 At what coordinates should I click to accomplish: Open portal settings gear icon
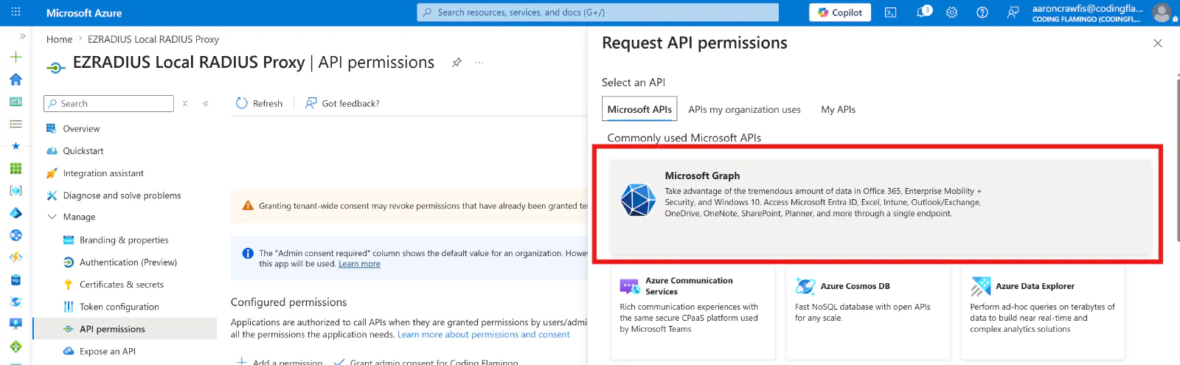952,13
